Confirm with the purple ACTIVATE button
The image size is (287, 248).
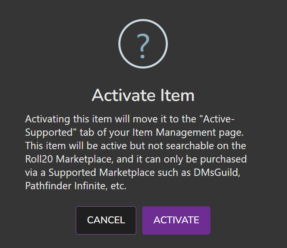click(176, 220)
